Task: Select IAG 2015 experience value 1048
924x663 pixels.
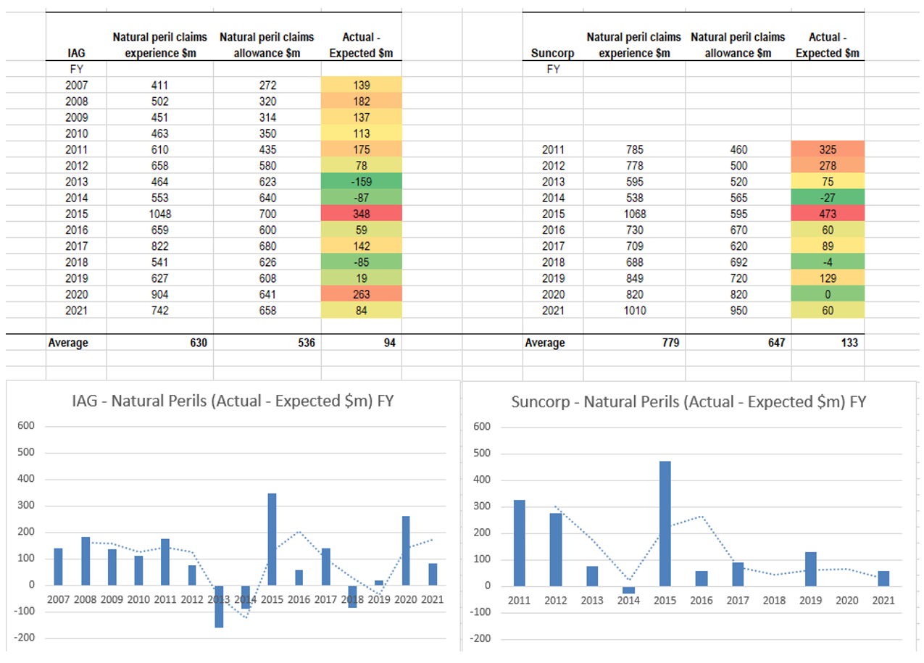Action: pyautogui.click(x=160, y=214)
